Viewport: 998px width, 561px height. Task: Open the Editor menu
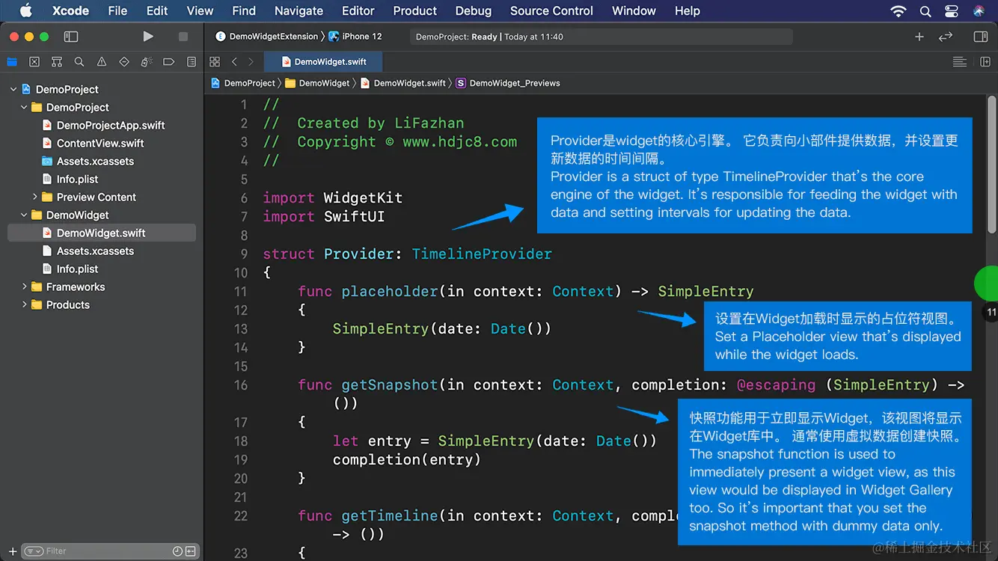pyautogui.click(x=358, y=10)
